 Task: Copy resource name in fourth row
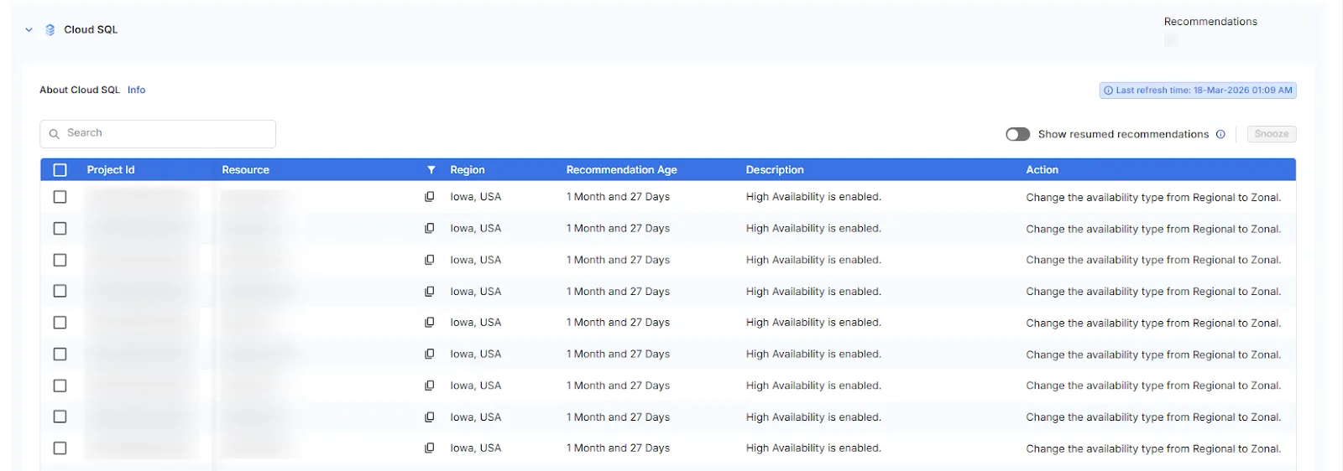[430, 292]
